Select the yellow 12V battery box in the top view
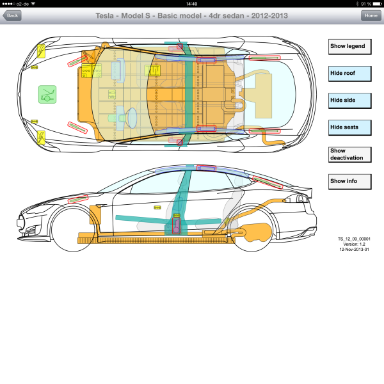The width and height of the screenshot is (384, 384). point(88,73)
